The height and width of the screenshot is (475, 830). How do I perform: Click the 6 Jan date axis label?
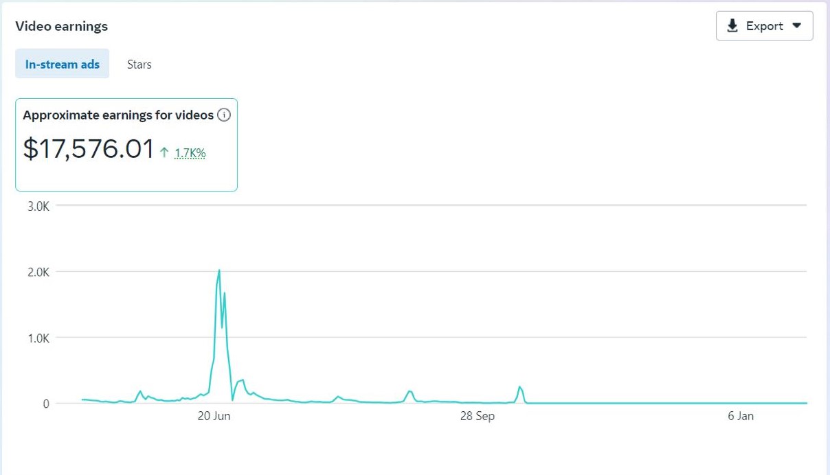[x=740, y=416]
